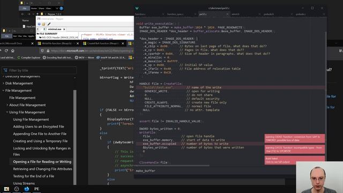Open Encoding Real x86 Instructions bookmark
This screenshot has width=343, height=193.
57,57
